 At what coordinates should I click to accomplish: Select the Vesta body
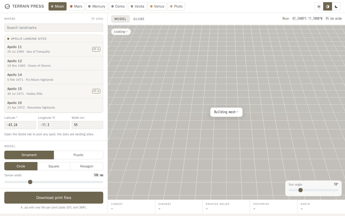137,6
